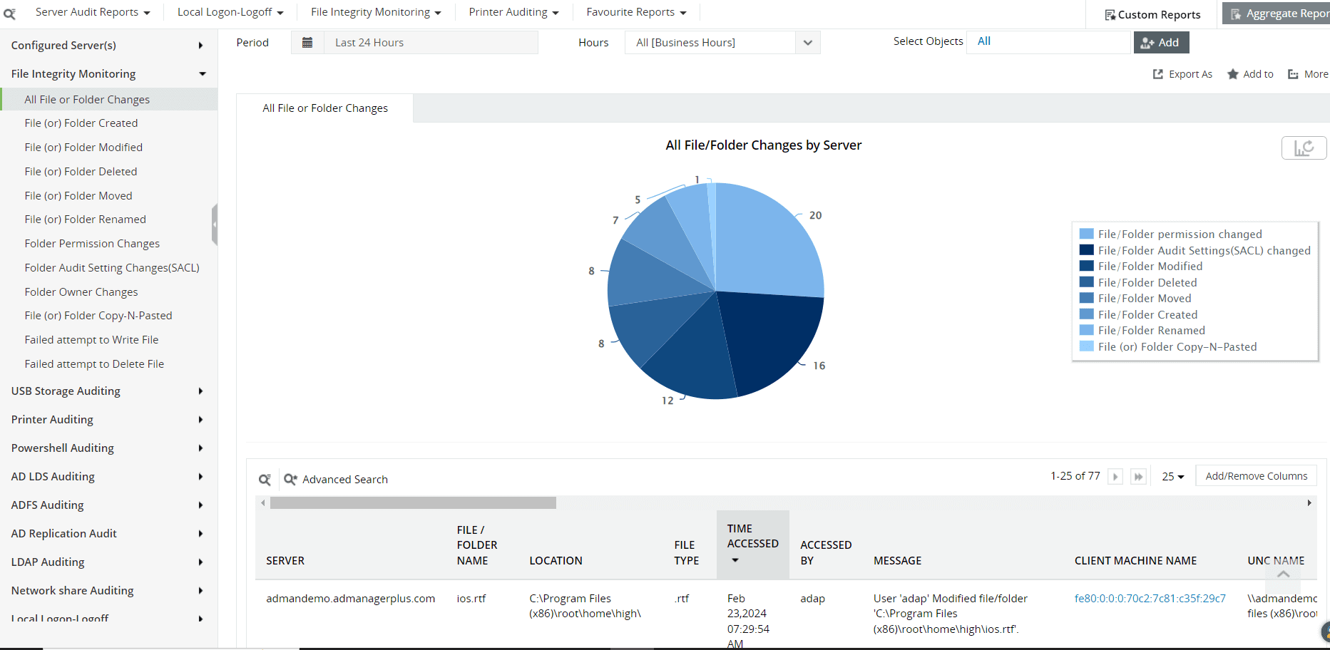The width and height of the screenshot is (1330, 650).
Task: Select the All File or Folder Changes tab
Action: (x=324, y=108)
